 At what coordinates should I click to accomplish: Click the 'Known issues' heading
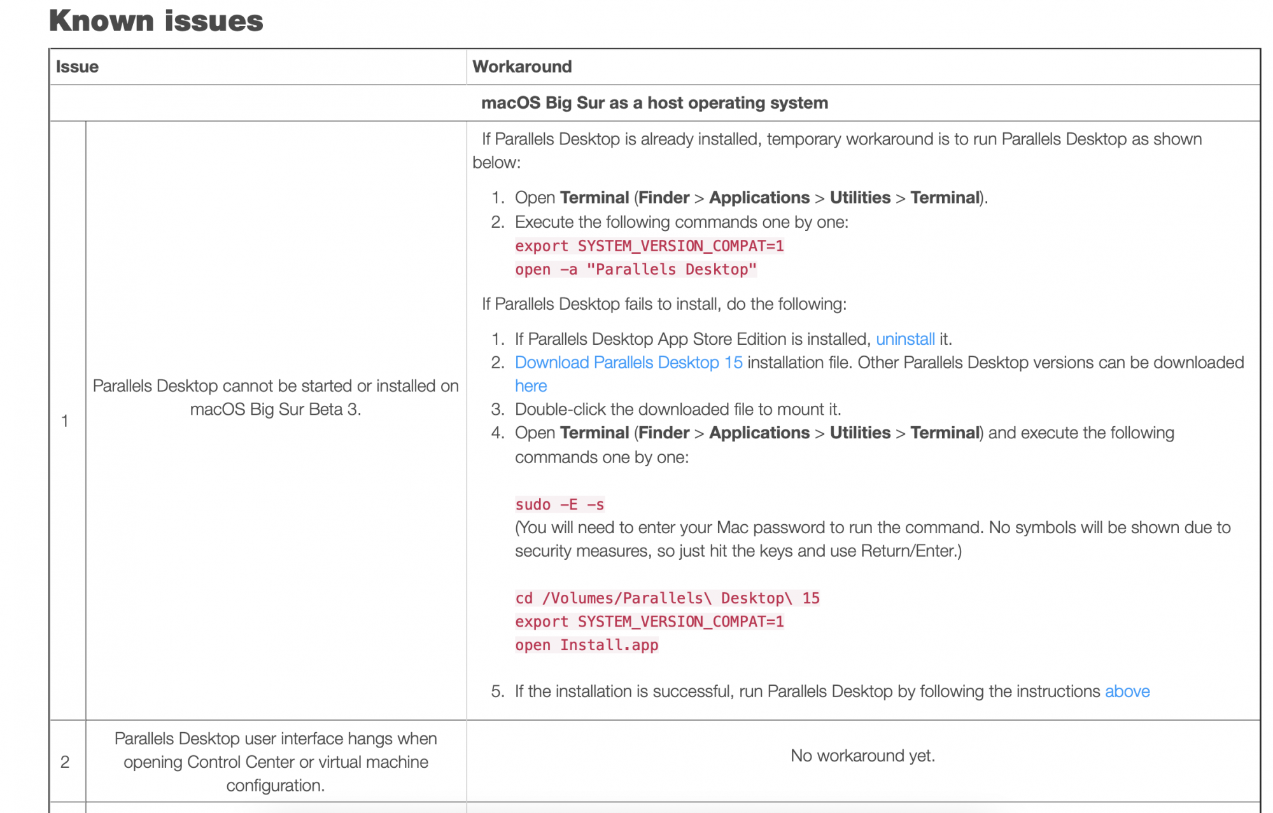point(156,20)
